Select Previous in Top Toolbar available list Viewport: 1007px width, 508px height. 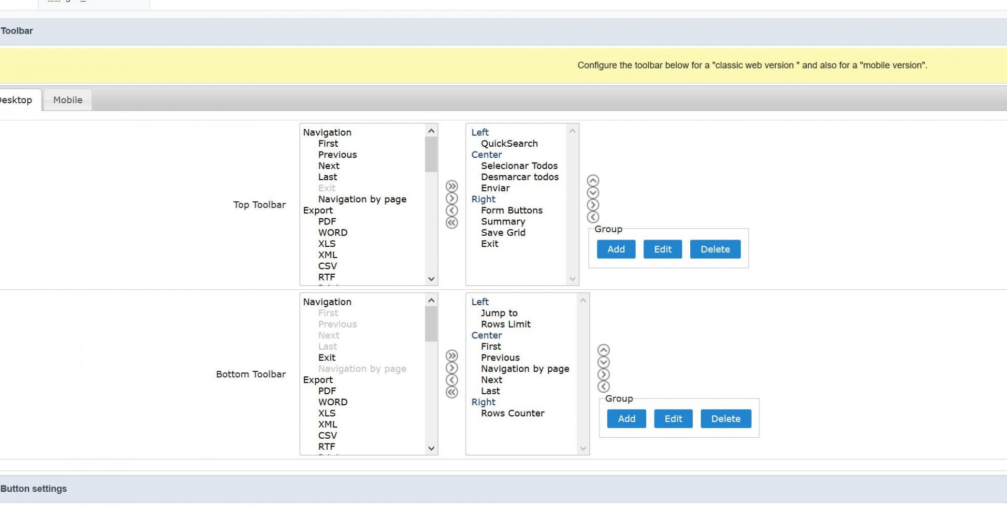[x=337, y=154]
